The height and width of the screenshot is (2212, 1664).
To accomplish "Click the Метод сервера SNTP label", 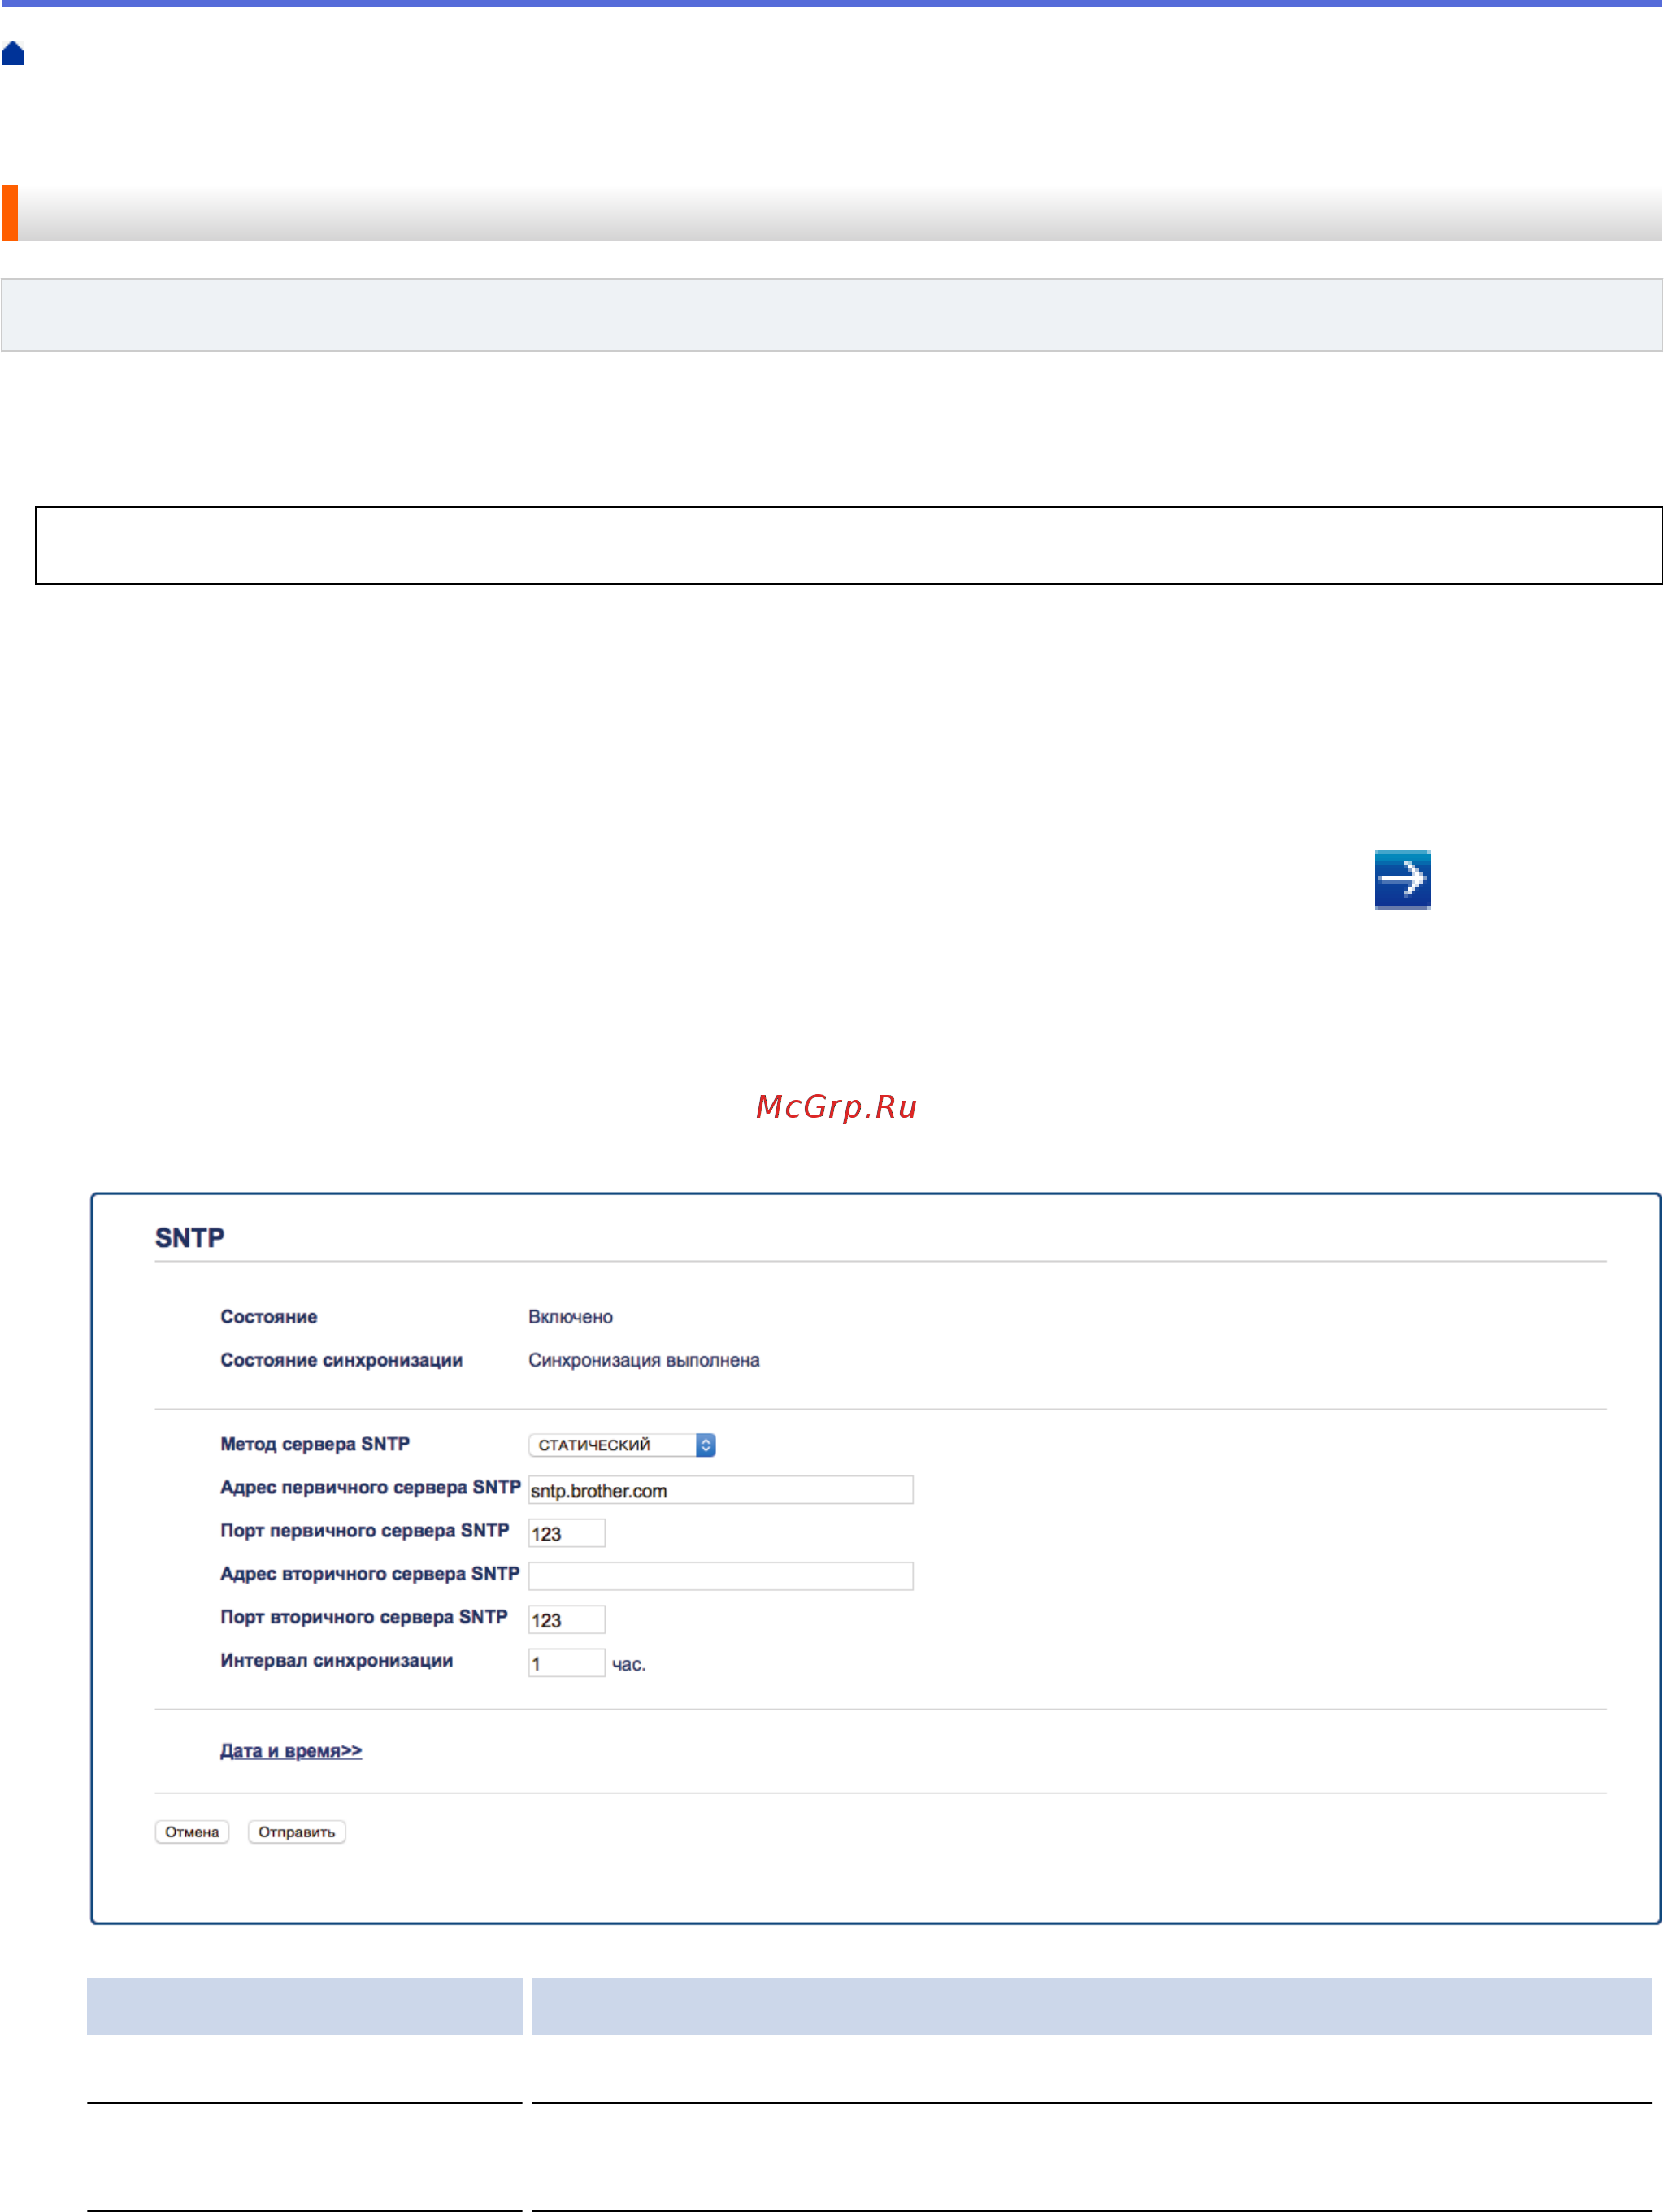I will (x=315, y=1444).
